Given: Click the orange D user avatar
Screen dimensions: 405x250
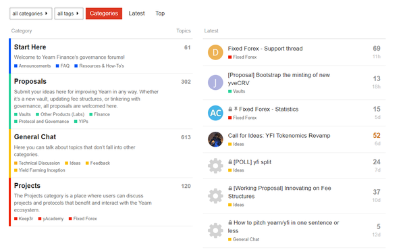Looking at the screenshot, I should (x=215, y=52).
